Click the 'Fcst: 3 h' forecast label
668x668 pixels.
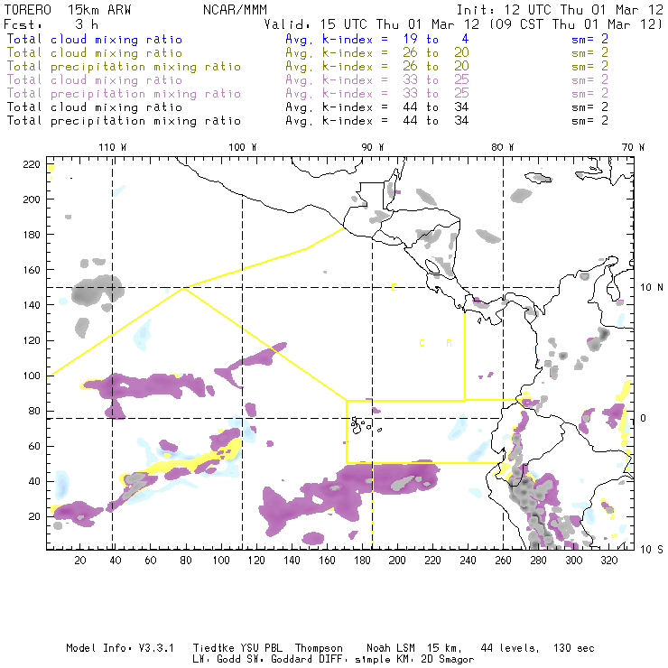(x=51, y=24)
